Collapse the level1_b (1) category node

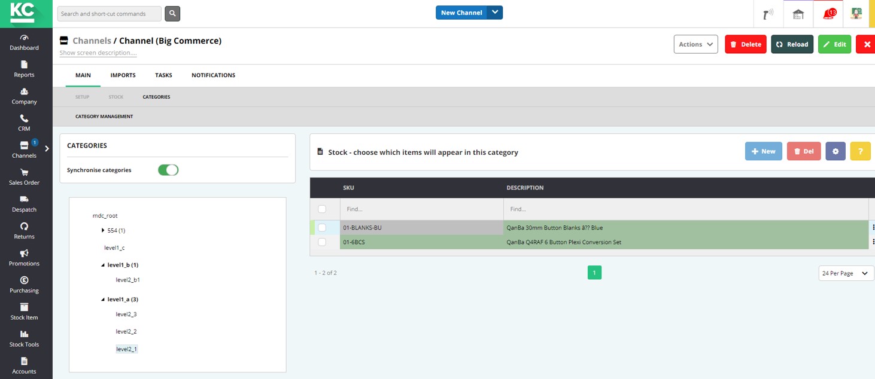[103, 265]
